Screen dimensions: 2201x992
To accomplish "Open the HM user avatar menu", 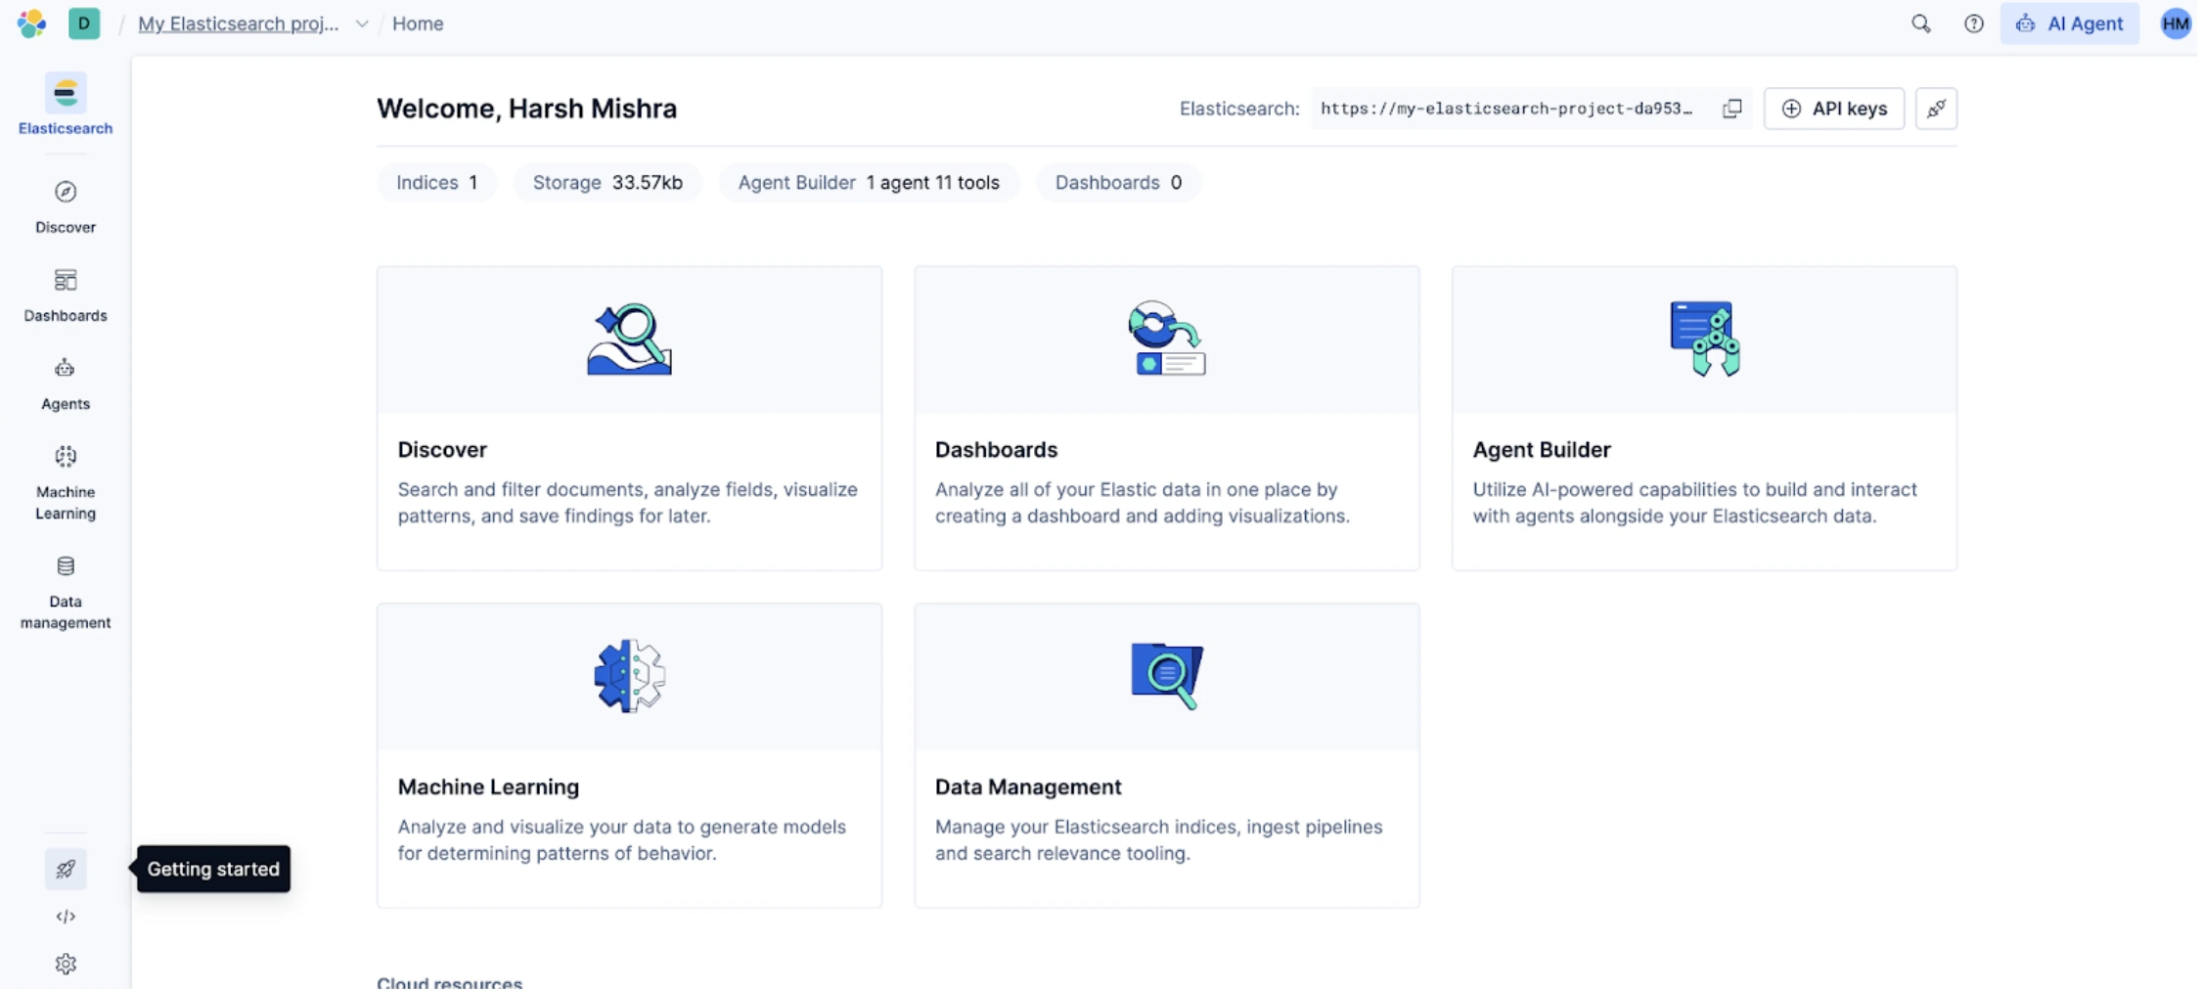I will 2175,23.
